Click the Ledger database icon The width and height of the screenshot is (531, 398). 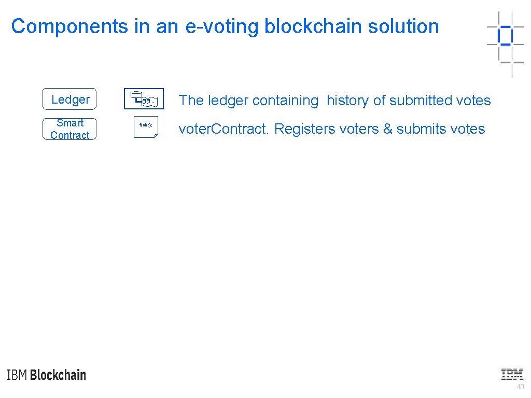[144, 99]
